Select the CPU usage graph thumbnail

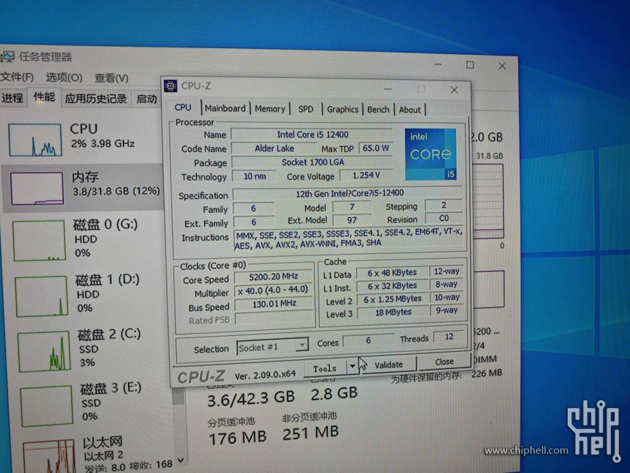tap(35, 140)
